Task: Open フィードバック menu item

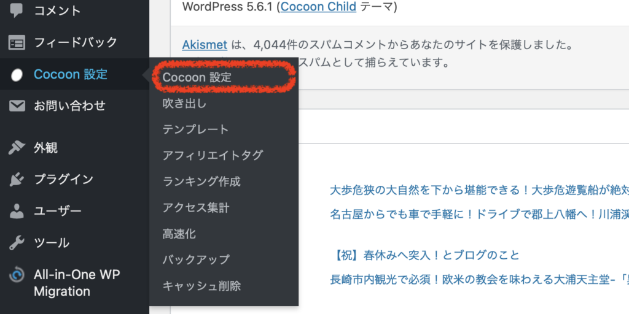Action: pos(76,42)
